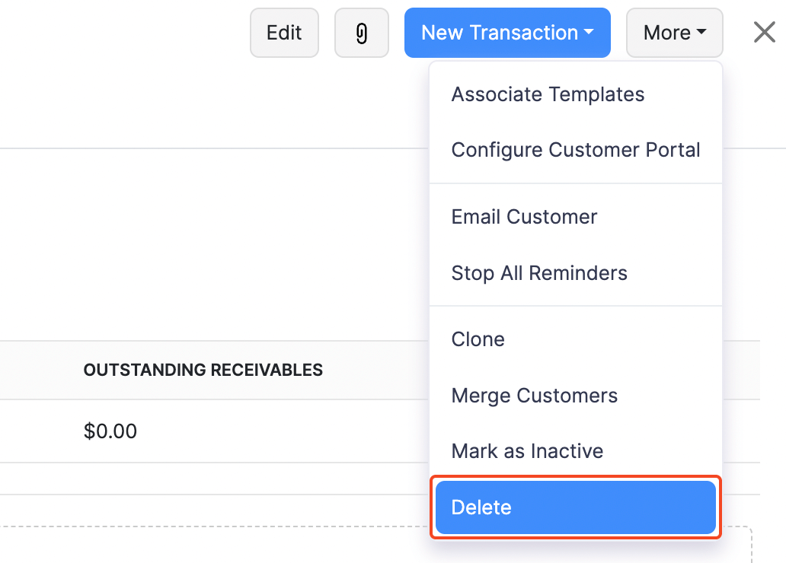
Task: Select Associate Templates option
Action: 548,94
